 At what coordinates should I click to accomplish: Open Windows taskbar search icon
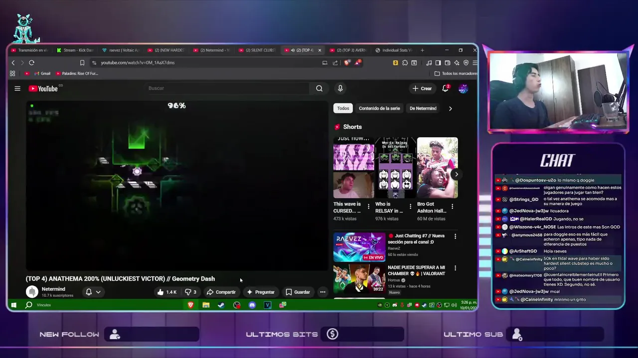pyautogui.click(x=29, y=305)
